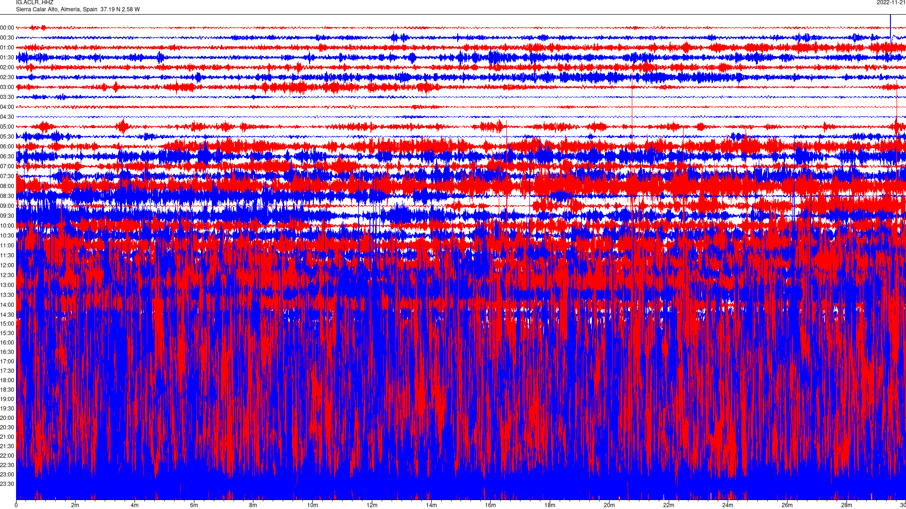
Task: Select the 00:30 time row label
Action: tap(7, 38)
